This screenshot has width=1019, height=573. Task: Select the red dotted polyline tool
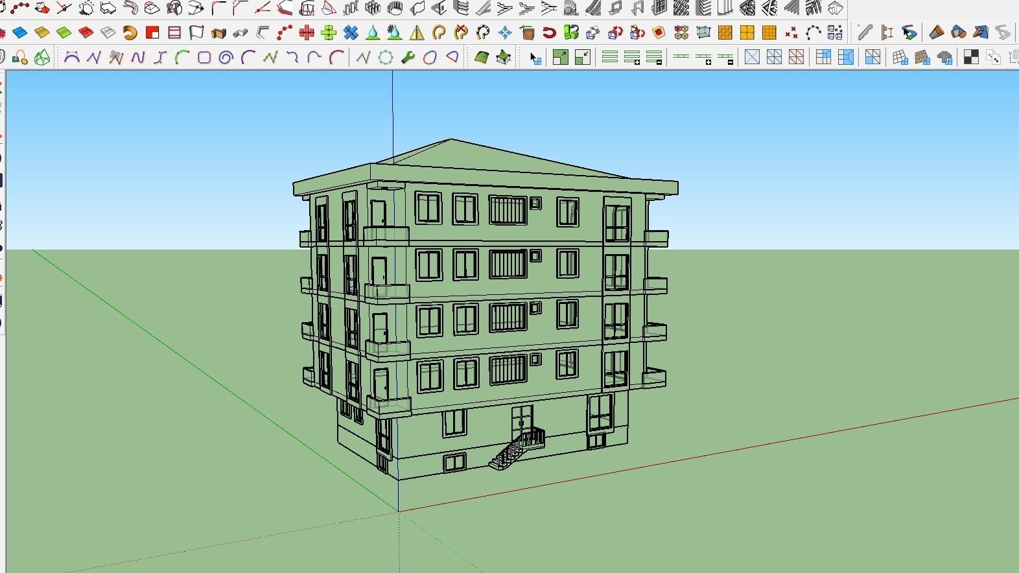[19, 8]
